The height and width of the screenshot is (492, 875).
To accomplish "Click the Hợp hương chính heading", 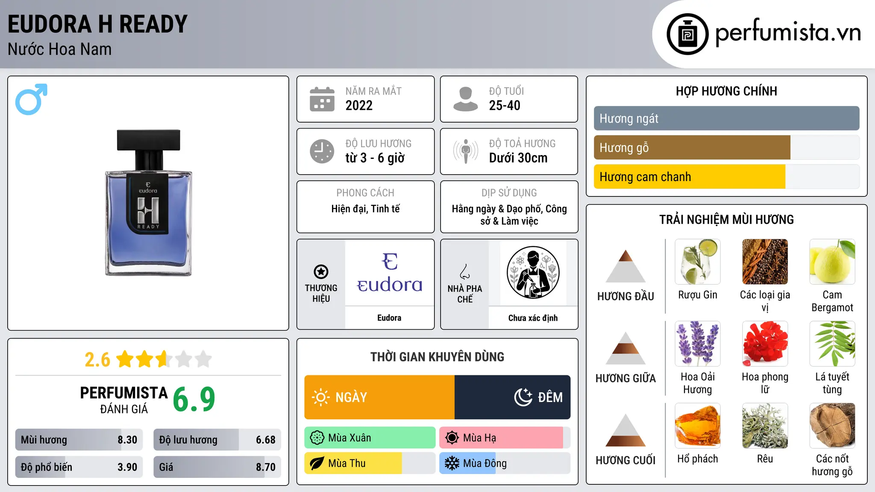I will 726,91.
